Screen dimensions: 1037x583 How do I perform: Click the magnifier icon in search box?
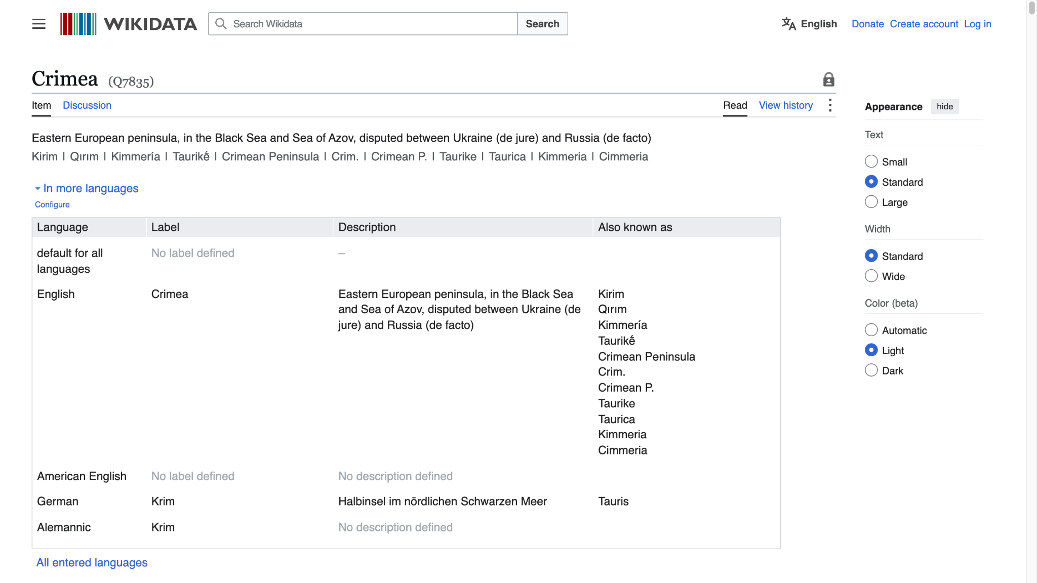click(x=221, y=24)
